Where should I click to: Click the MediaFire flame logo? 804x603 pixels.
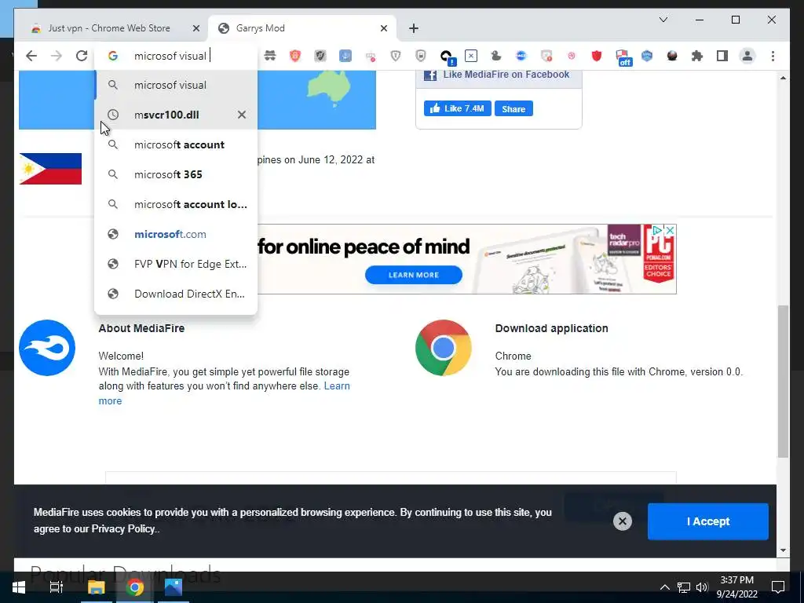(47, 348)
